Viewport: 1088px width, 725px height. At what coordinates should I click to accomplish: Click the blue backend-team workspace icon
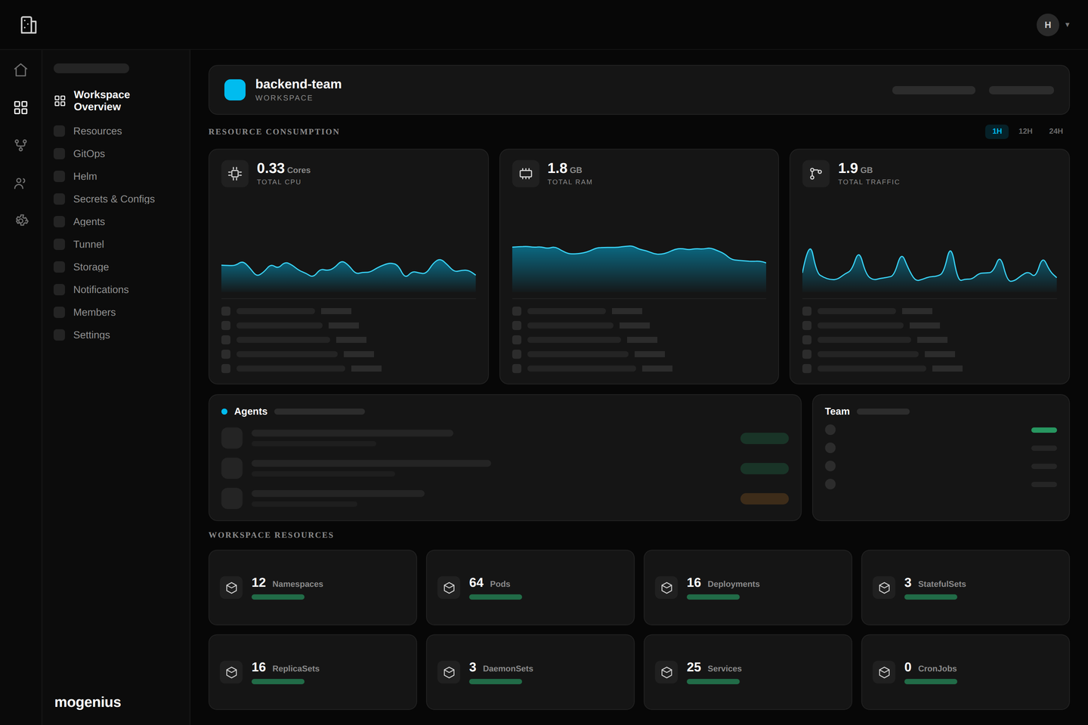click(x=235, y=90)
